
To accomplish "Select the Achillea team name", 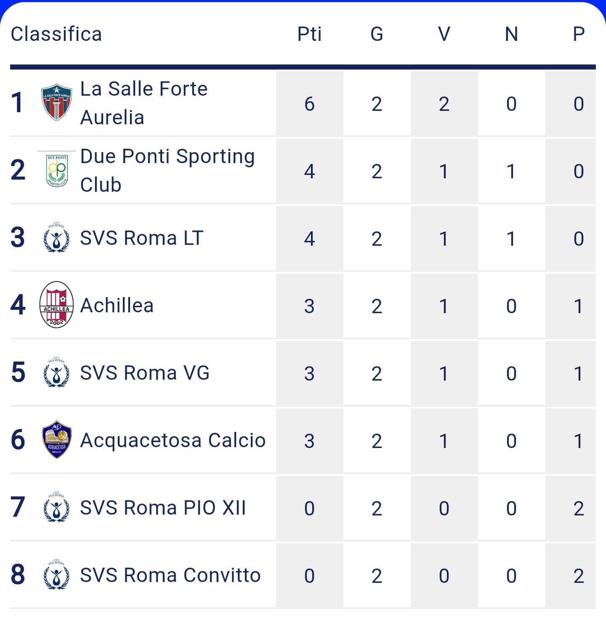I will [117, 306].
